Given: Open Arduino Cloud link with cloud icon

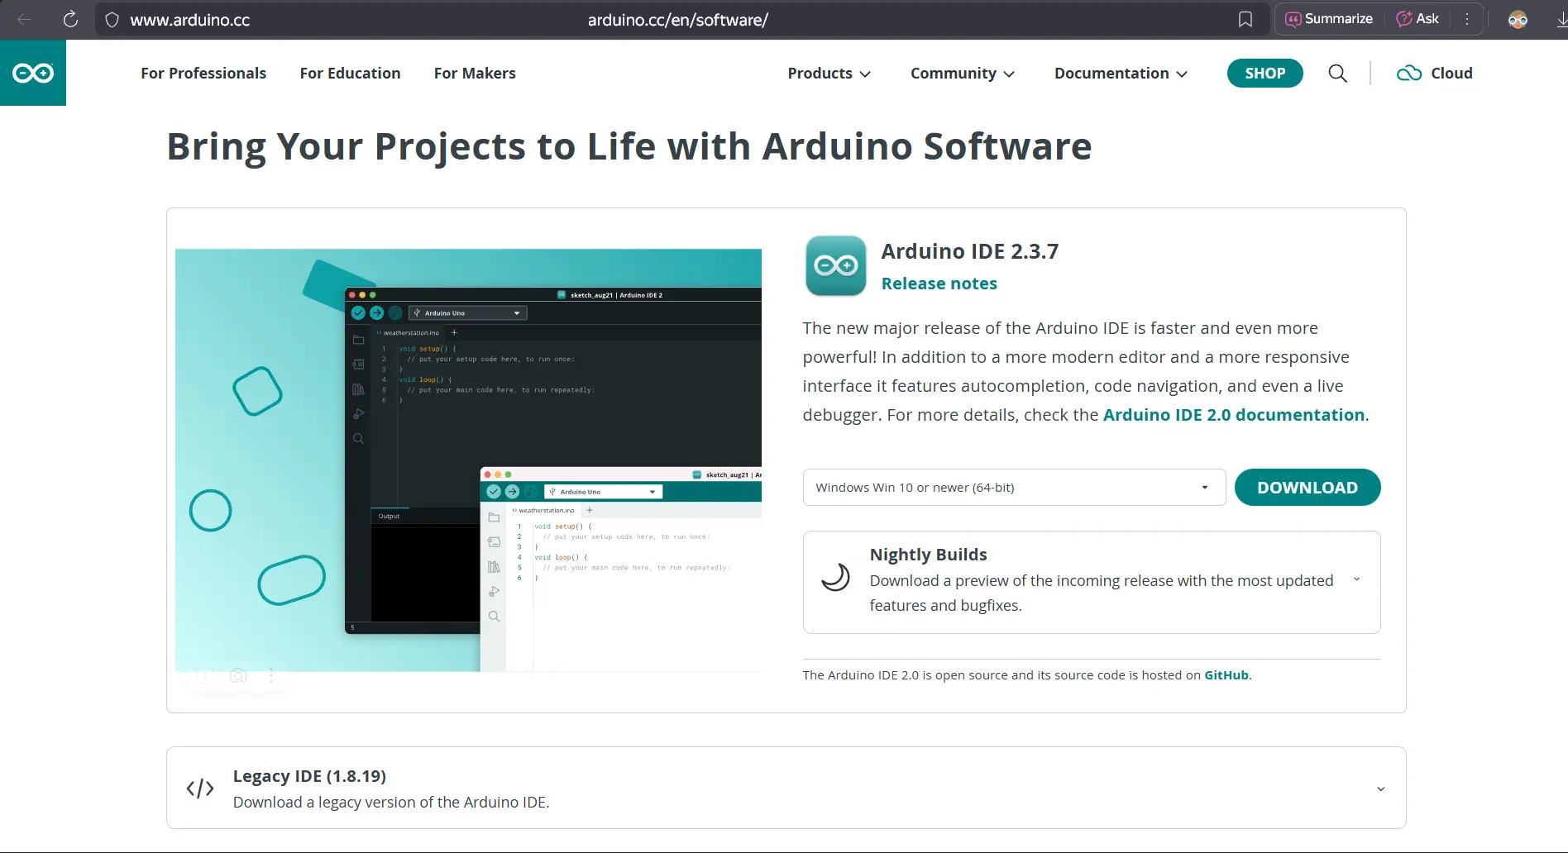Looking at the screenshot, I should pos(1435,73).
